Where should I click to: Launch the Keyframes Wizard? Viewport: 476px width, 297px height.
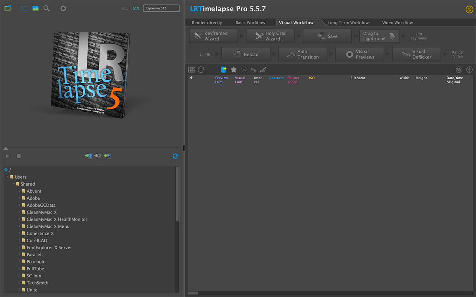213,36
